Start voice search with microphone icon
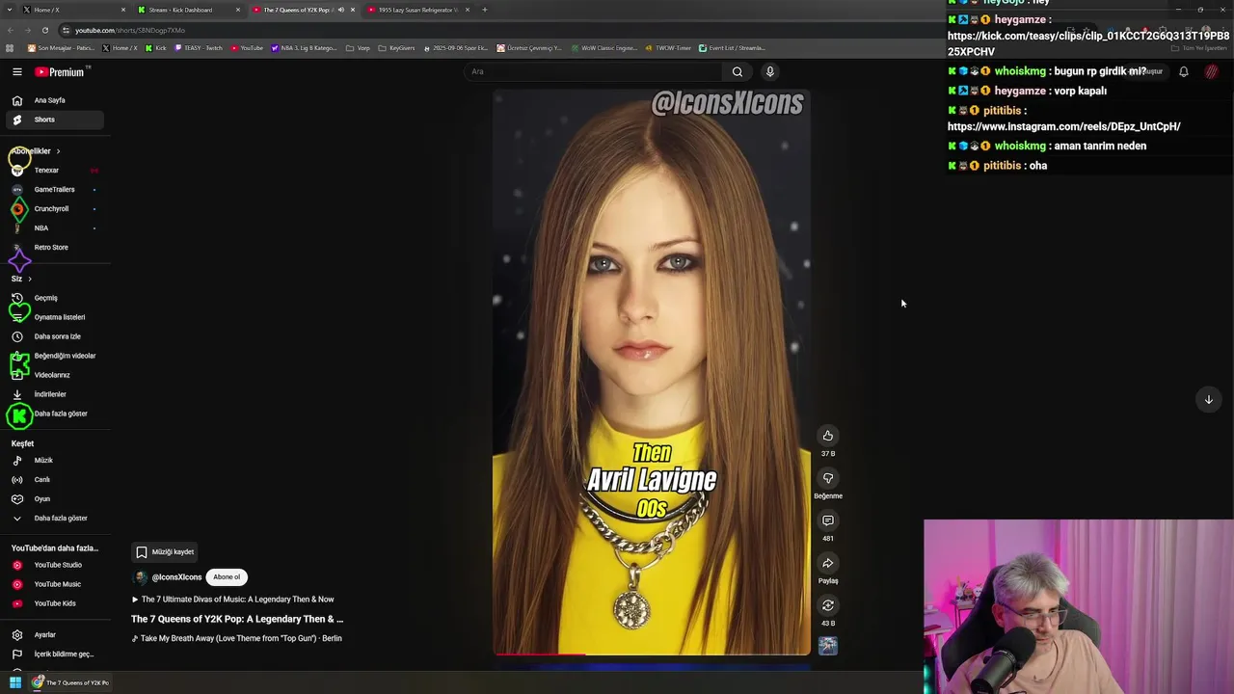The width and height of the screenshot is (1234, 694). (x=769, y=71)
